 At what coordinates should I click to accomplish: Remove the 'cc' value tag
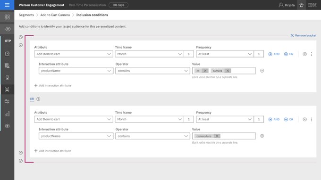205,71
